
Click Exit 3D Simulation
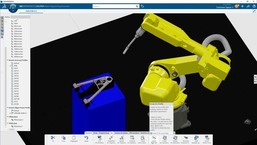click(x=100, y=139)
